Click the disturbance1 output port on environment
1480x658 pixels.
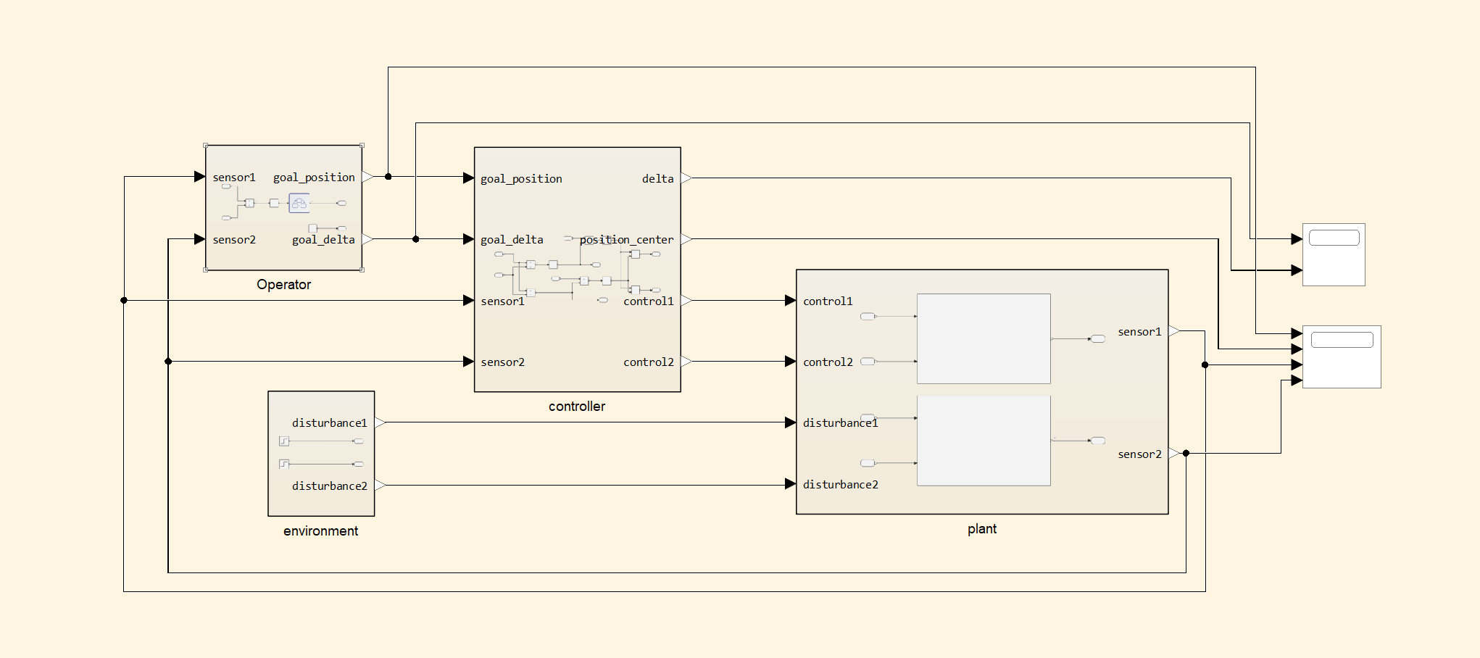pos(380,422)
